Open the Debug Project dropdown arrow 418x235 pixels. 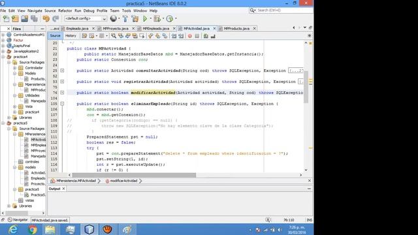coord(163,19)
